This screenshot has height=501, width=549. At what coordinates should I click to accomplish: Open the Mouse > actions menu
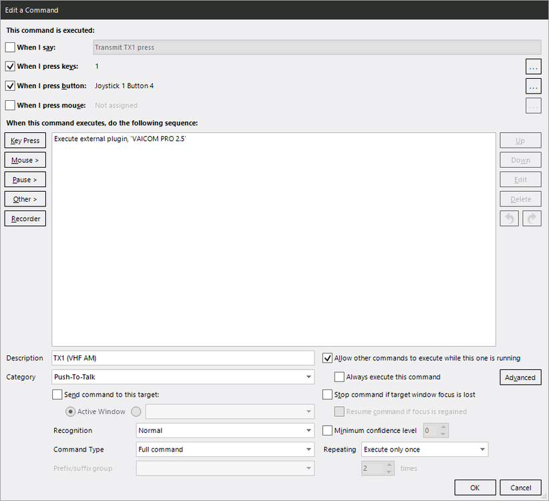pos(25,160)
